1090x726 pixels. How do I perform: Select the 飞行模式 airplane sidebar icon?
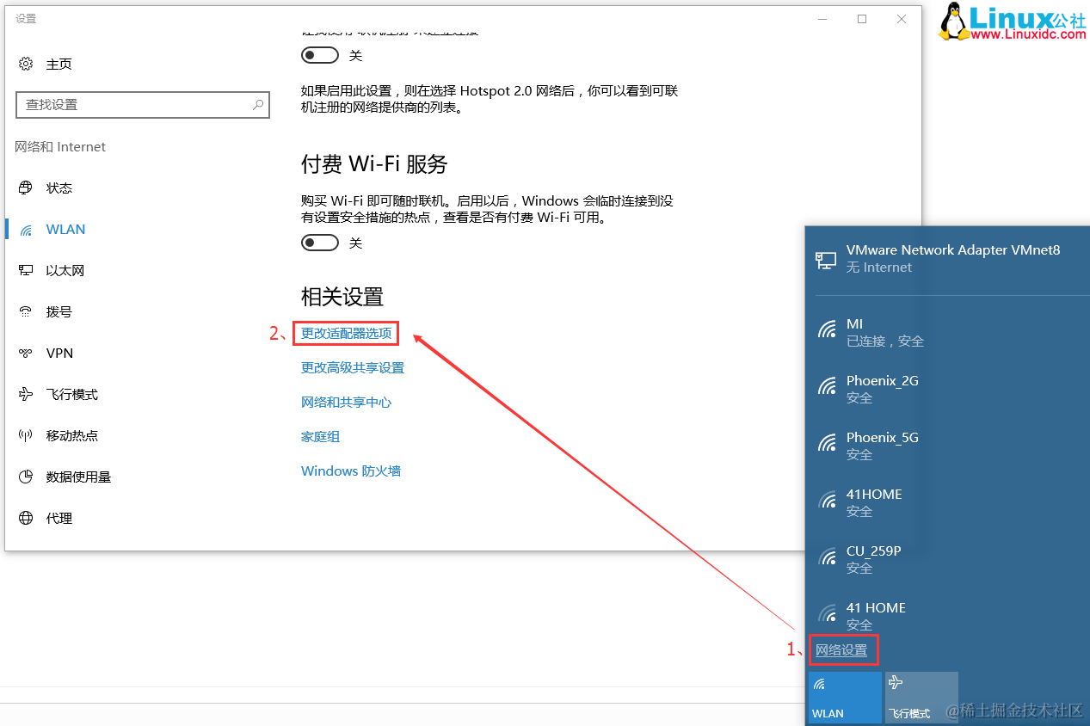coord(26,394)
